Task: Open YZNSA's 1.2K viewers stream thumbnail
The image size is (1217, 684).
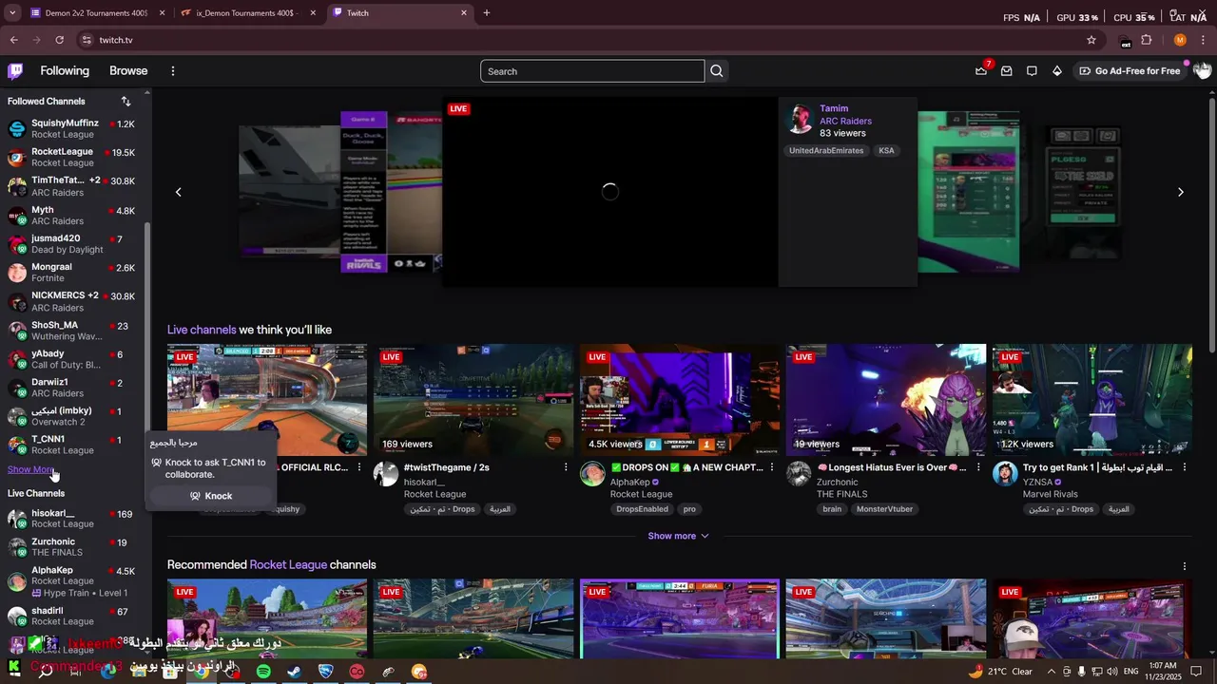Action: point(1092,400)
